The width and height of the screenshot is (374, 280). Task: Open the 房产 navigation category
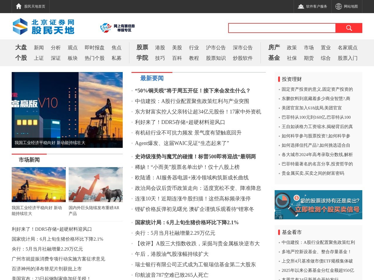pyautogui.click(x=274, y=47)
